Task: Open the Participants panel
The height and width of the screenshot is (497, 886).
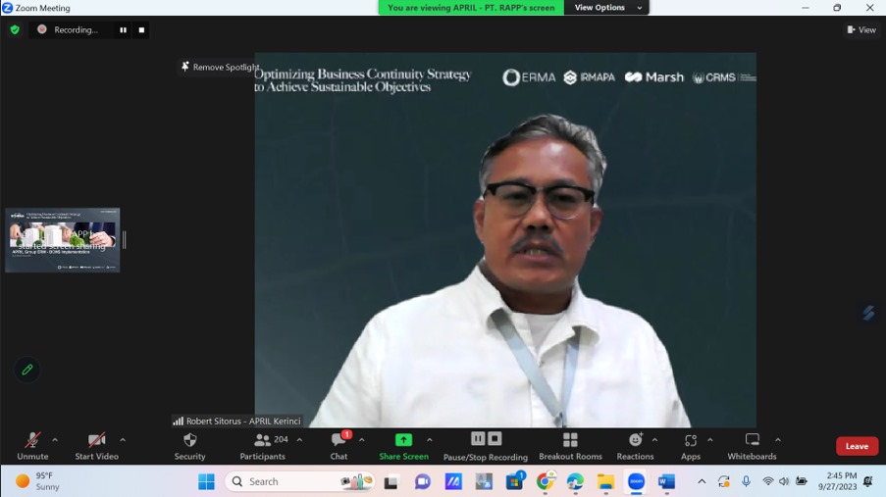Action: (263, 446)
